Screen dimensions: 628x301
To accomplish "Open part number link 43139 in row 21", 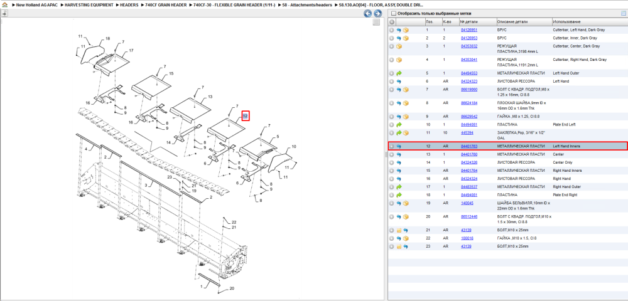I will coord(466,230).
